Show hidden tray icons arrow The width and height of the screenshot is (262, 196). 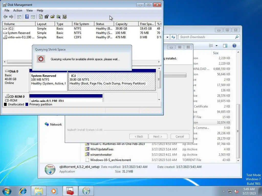click(224, 191)
